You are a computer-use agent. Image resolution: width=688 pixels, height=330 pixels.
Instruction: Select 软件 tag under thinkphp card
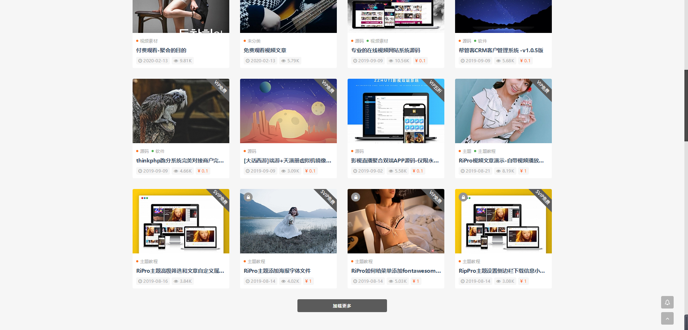pyautogui.click(x=160, y=151)
